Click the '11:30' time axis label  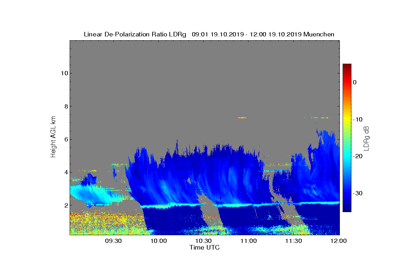(x=294, y=241)
